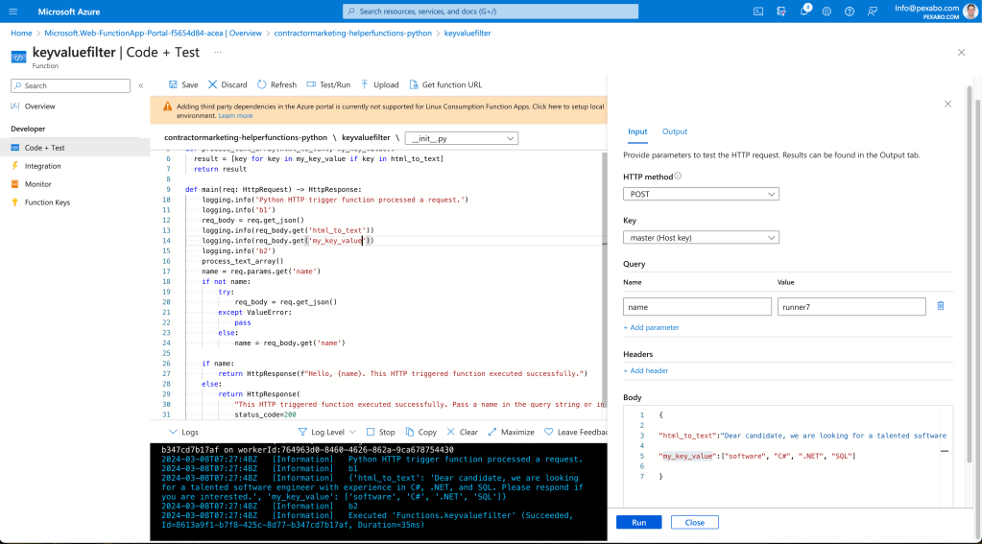
Task: Open the Directories and subscriptions filter icon
Action: click(781, 12)
